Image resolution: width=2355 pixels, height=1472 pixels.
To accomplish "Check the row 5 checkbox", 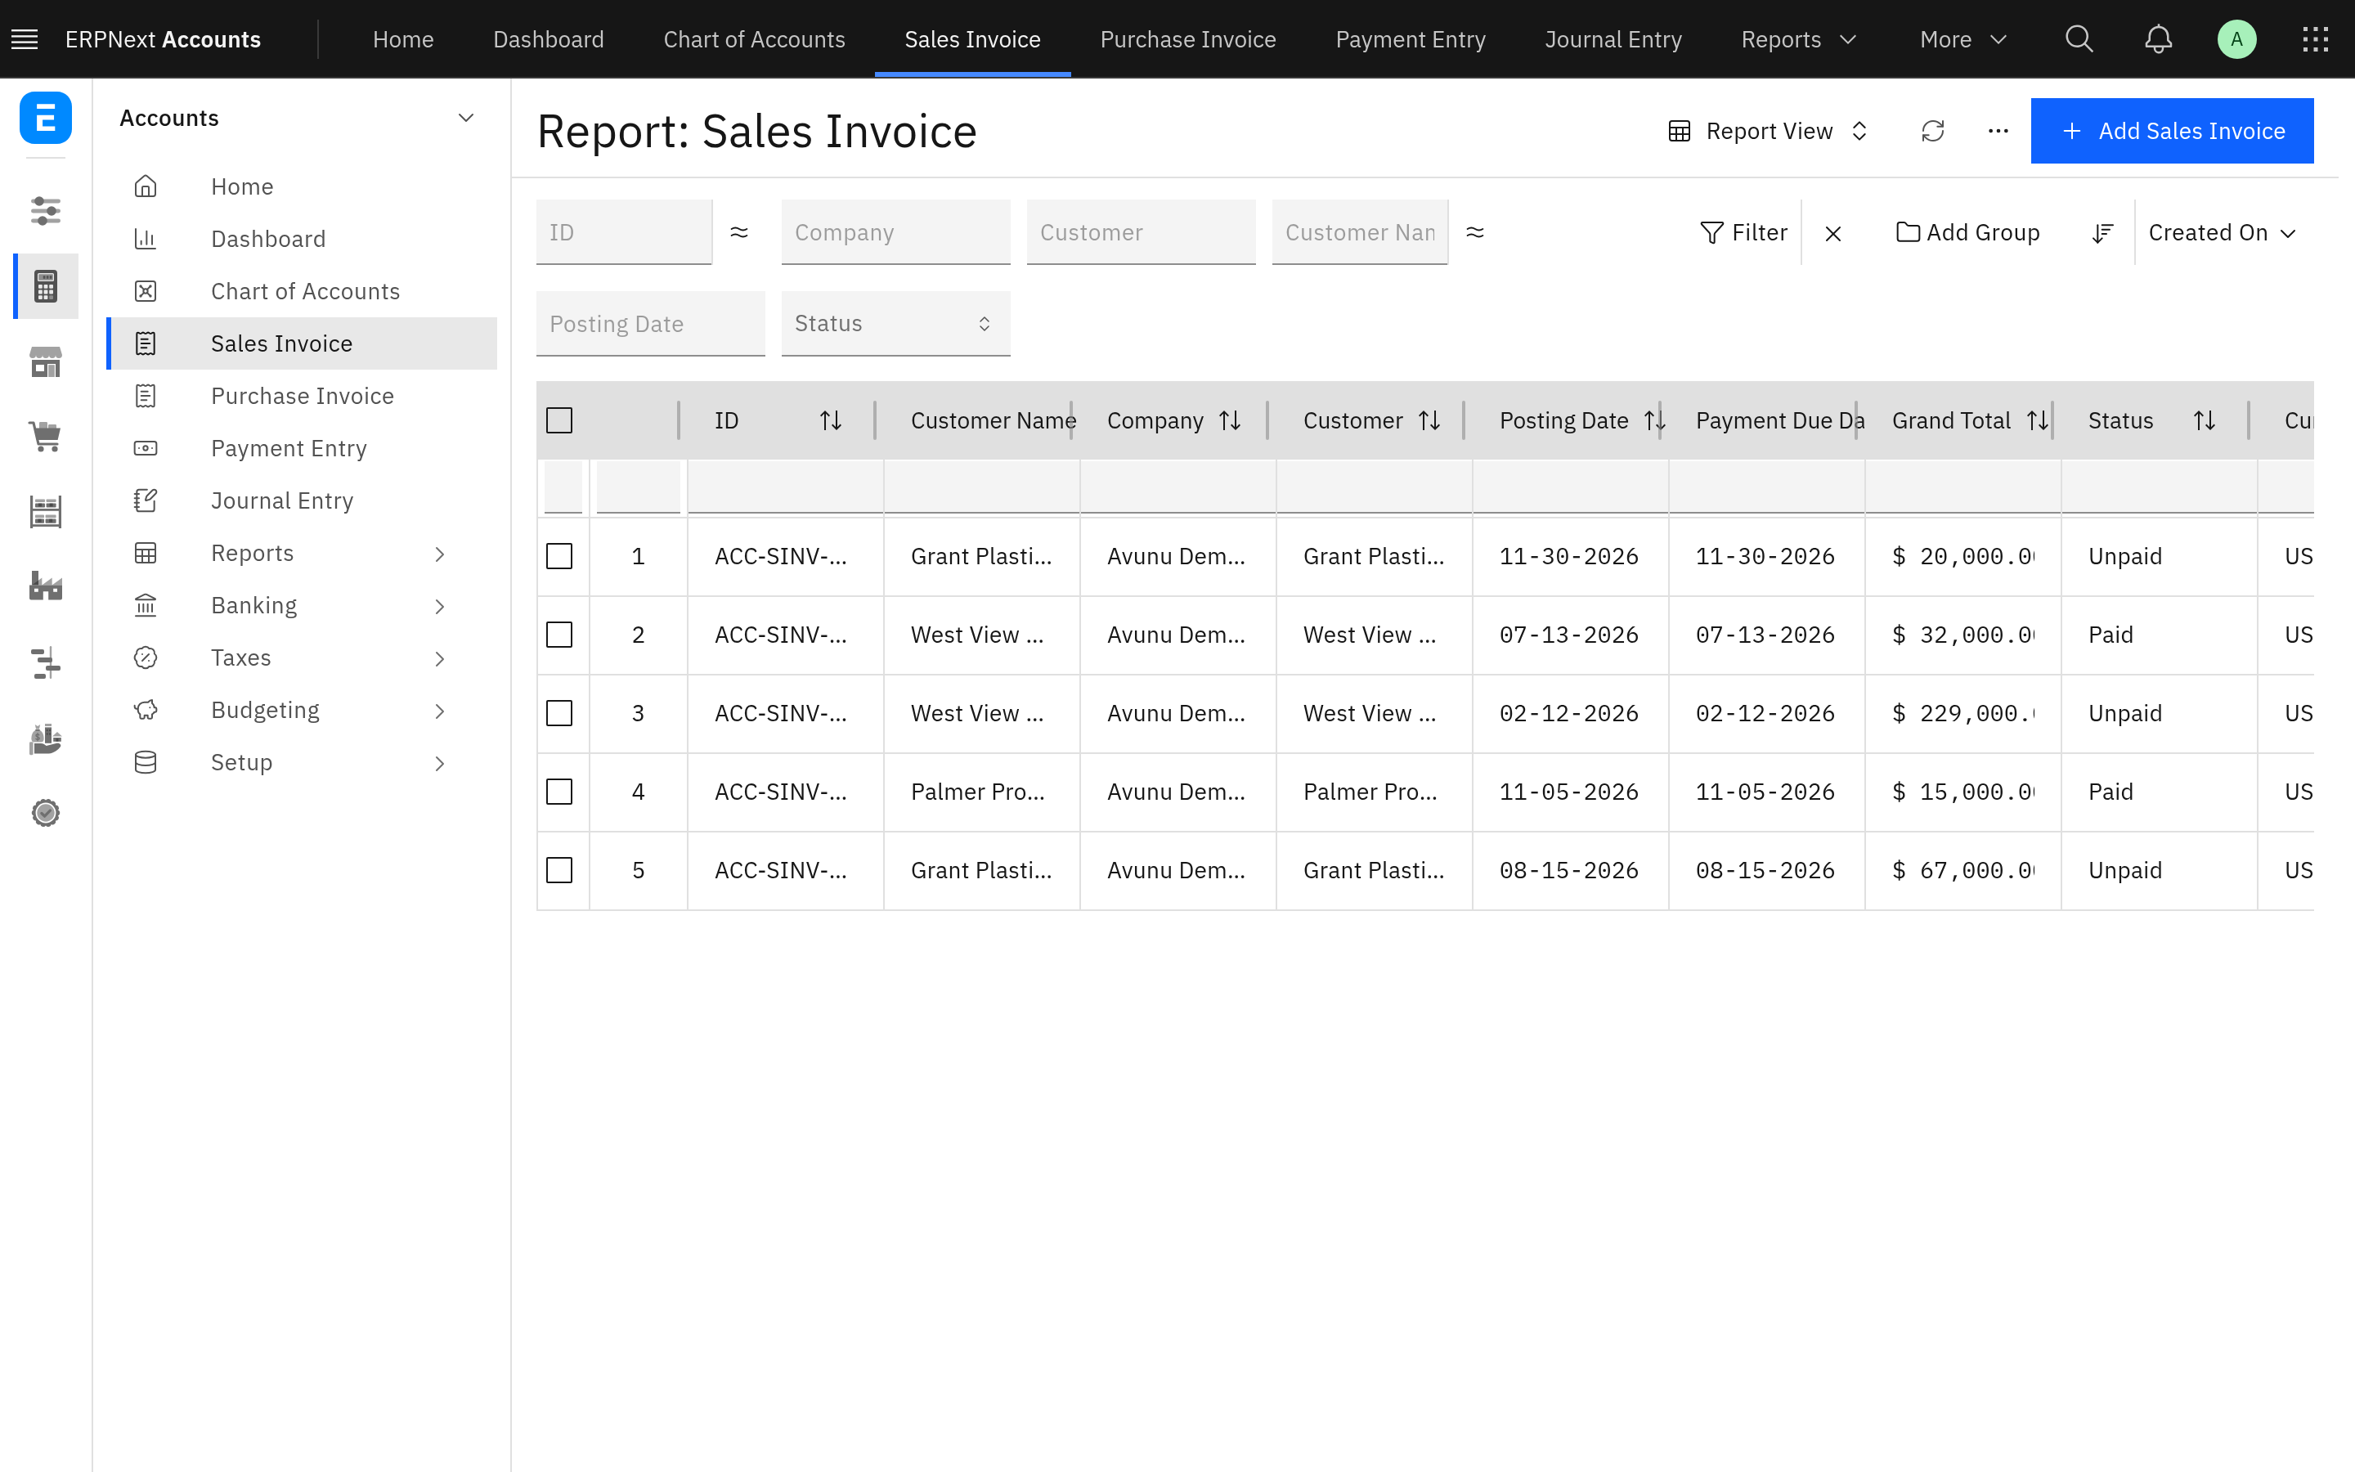I will tap(559, 870).
